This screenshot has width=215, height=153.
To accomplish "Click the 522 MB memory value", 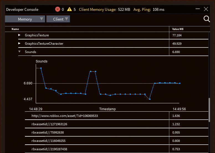I will point(124,9).
